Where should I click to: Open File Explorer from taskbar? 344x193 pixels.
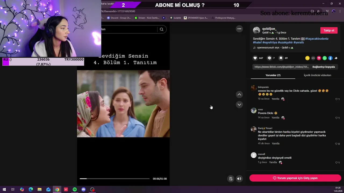39,190
